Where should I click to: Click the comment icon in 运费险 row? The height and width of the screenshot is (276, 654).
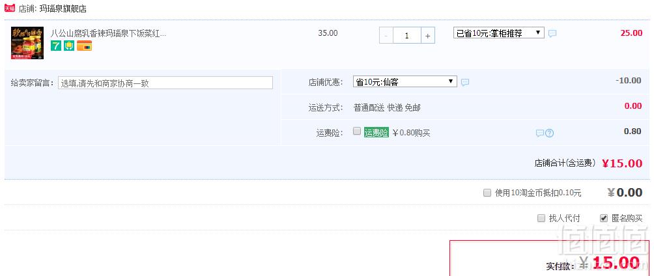[x=540, y=133]
